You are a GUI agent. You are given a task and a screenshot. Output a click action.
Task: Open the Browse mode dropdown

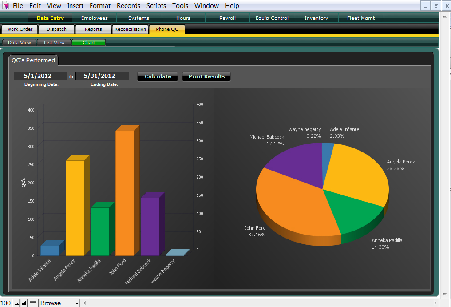pyautogui.click(x=59, y=303)
